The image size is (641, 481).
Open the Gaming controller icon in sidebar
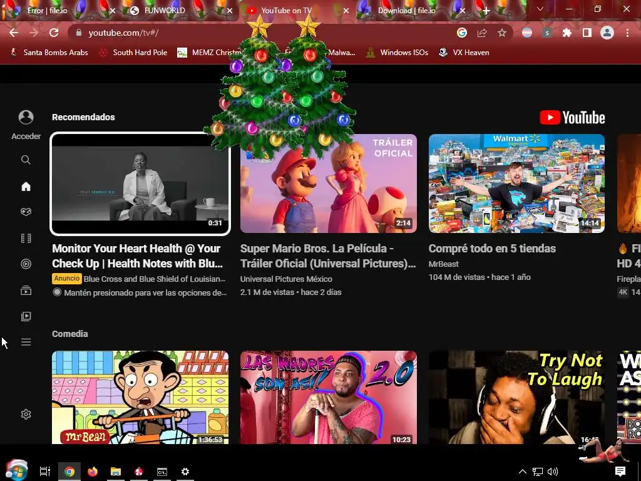pyautogui.click(x=26, y=212)
